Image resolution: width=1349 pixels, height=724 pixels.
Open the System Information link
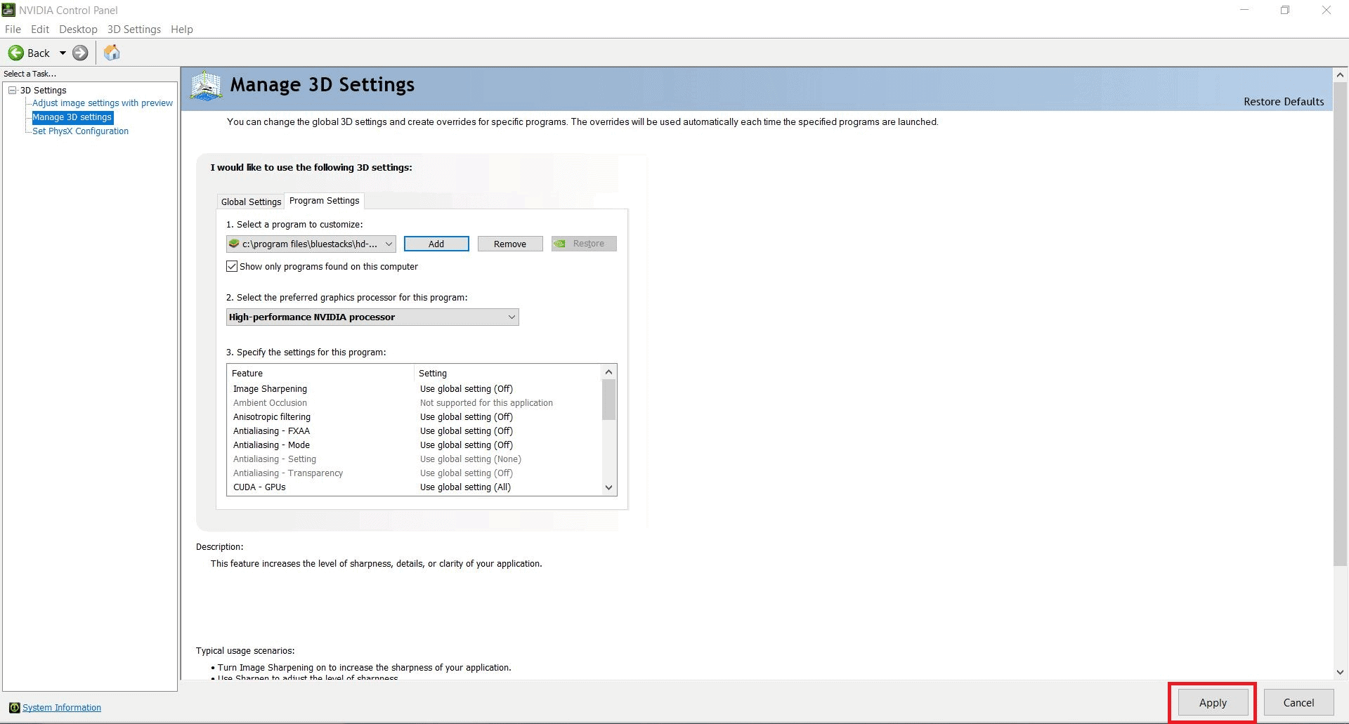pyautogui.click(x=62, y=707)
